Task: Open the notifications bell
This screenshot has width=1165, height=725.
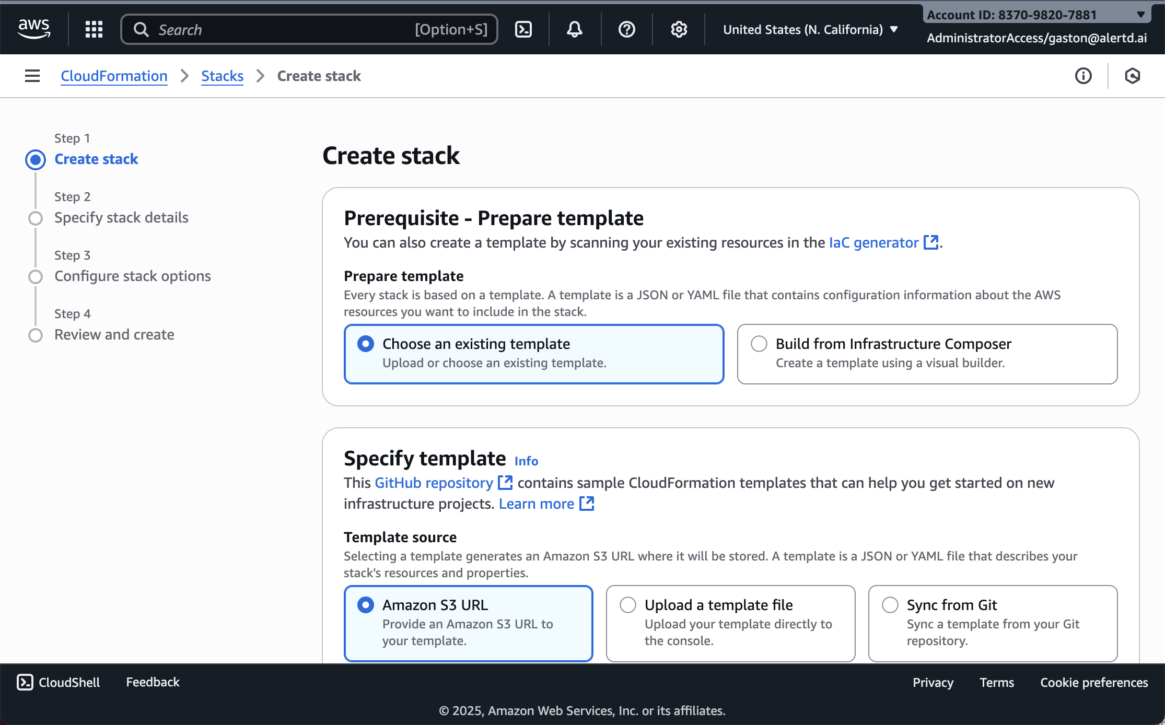Action: 574,29
